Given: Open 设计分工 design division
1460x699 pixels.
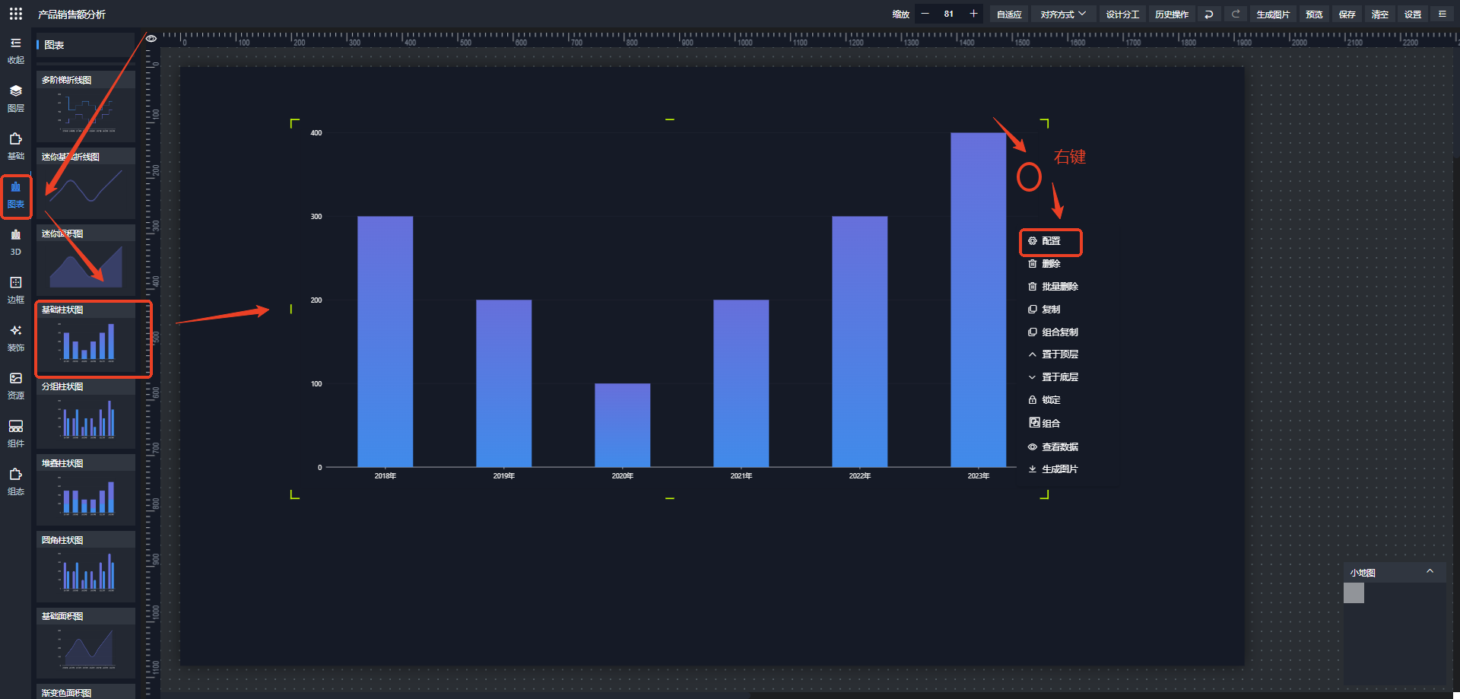Looking at the screenshot, I should pos(1122,14).
